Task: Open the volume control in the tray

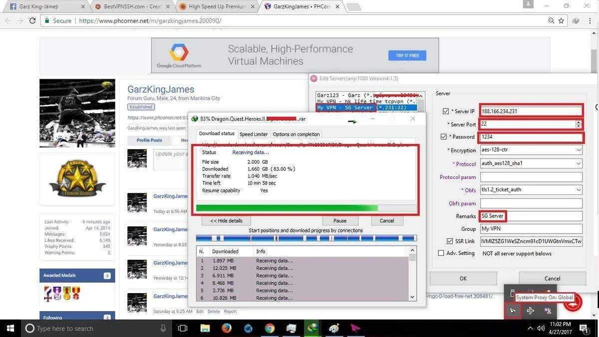Action: click(x=541, y=328)
